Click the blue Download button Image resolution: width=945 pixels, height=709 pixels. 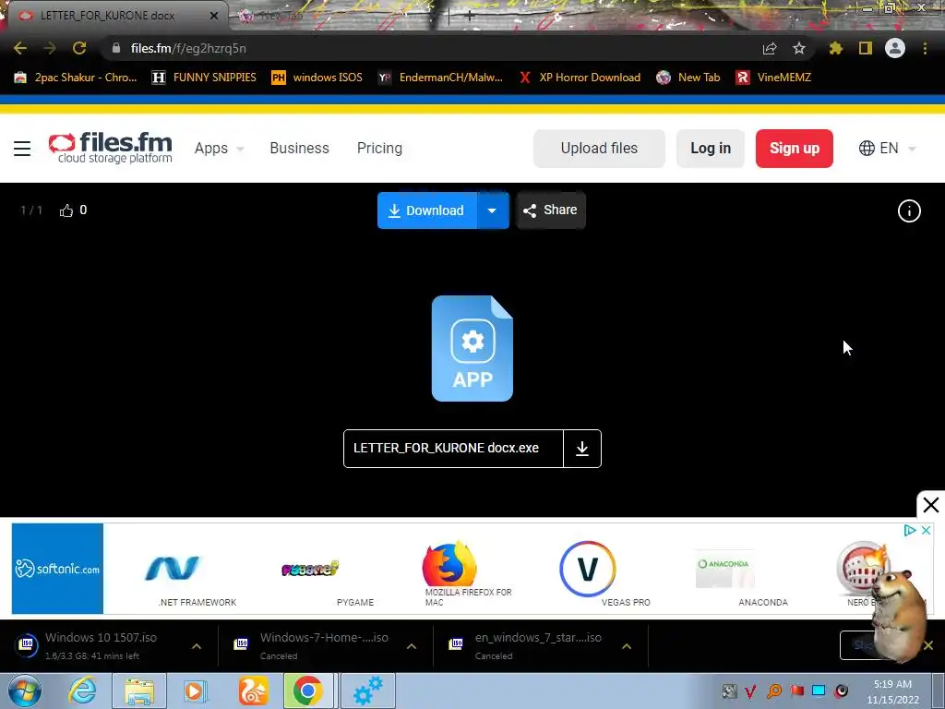click(427, 210)
